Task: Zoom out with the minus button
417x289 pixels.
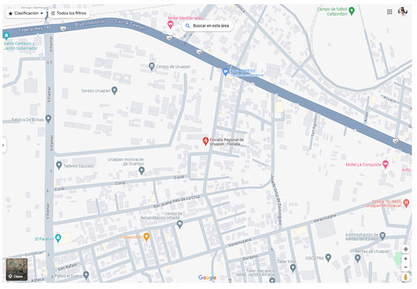Action: (x=405, y=267)
